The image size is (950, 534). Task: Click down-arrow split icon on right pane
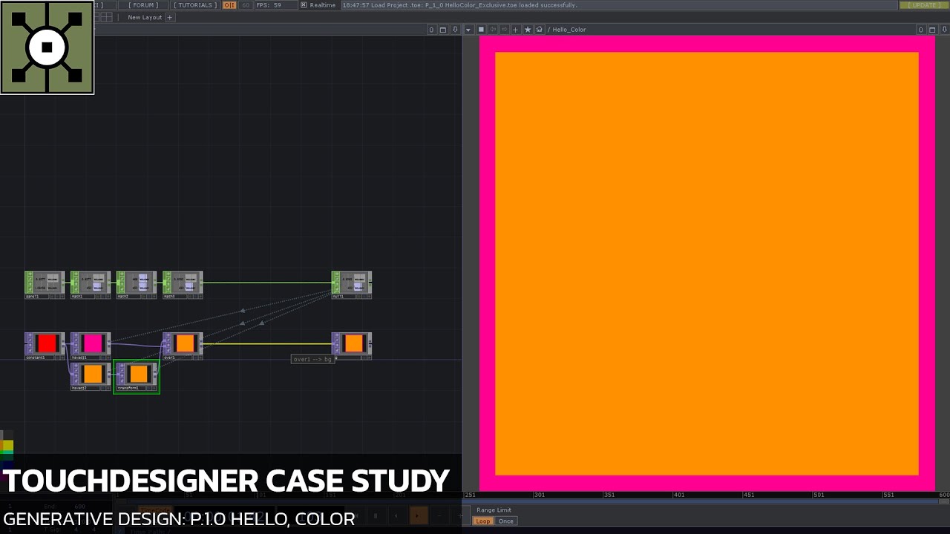(944, 30)
